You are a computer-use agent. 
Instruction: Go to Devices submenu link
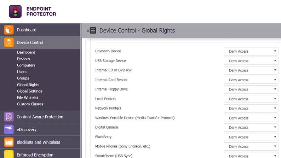(23, 59)
